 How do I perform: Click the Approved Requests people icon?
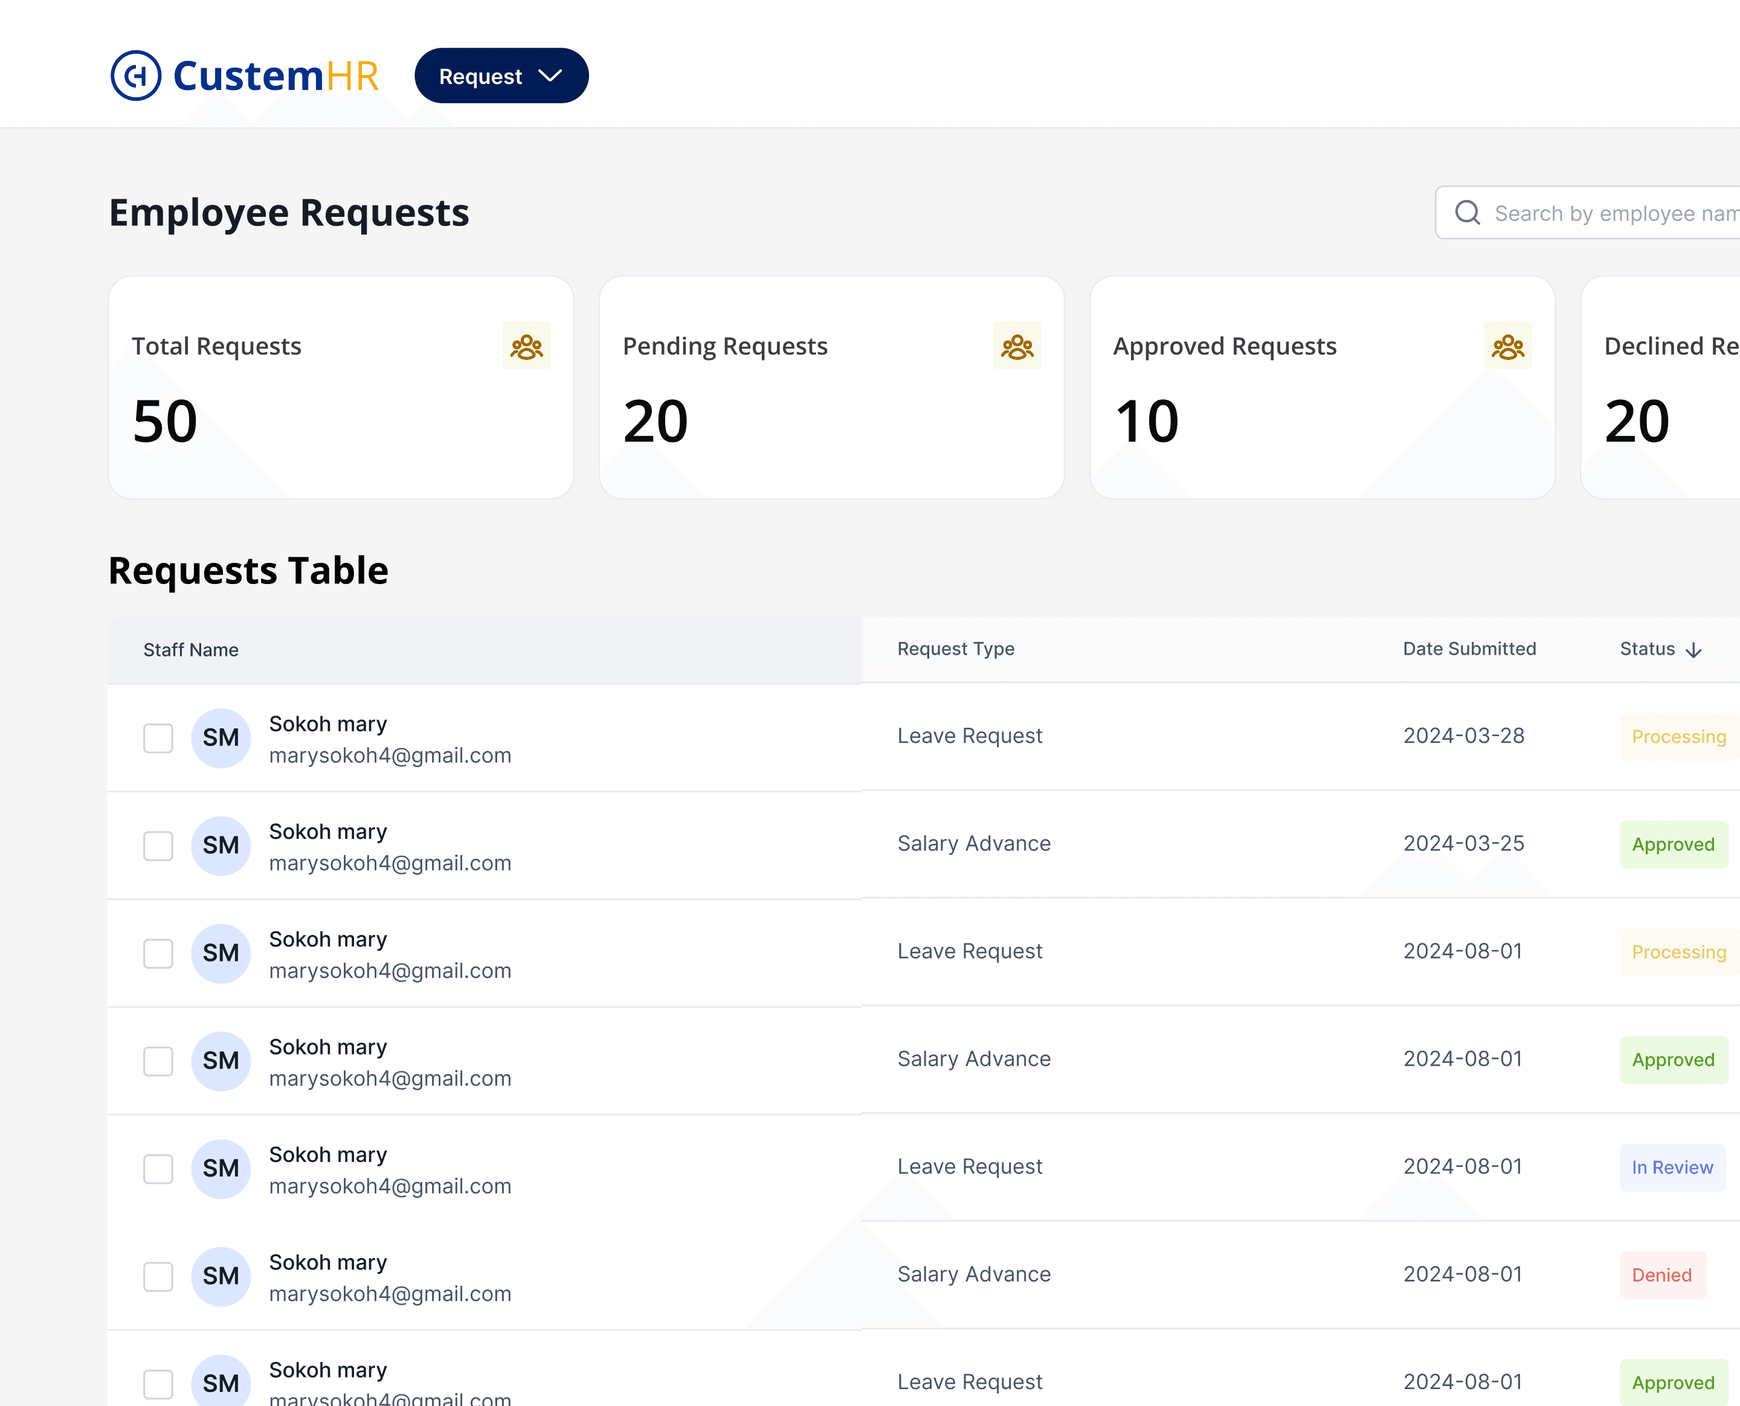pos(1507,346)
